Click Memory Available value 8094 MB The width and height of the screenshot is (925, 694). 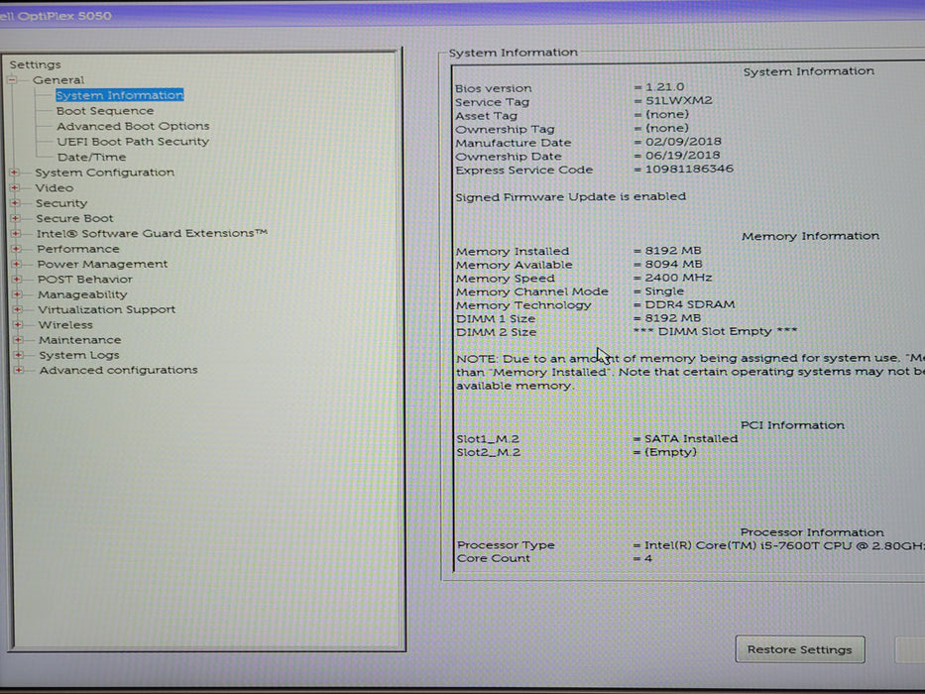click(674, 265)
